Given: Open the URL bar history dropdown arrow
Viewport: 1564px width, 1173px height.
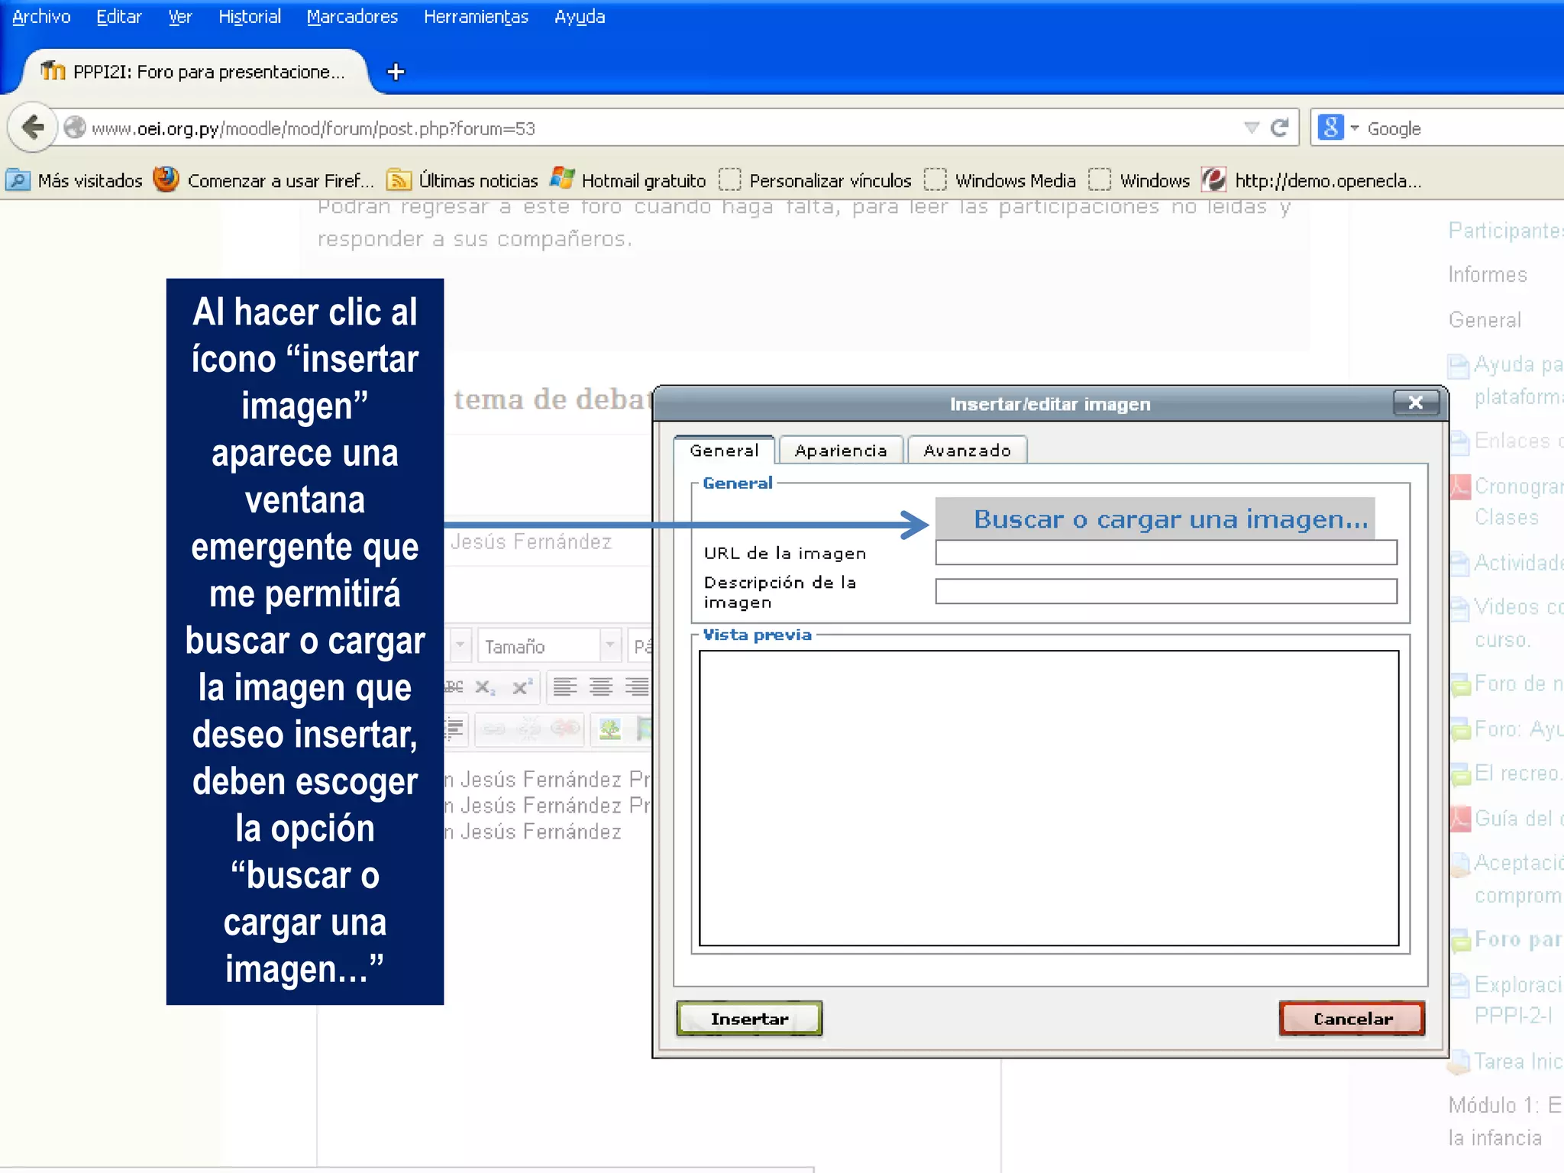Looking at the screenshot, I should (x=1251, y=128).
